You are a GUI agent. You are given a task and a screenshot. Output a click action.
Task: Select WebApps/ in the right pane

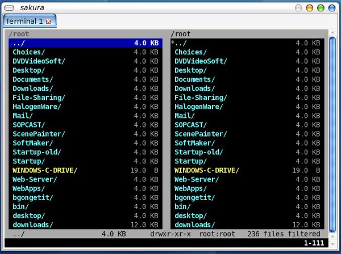(x=247, y=189)
